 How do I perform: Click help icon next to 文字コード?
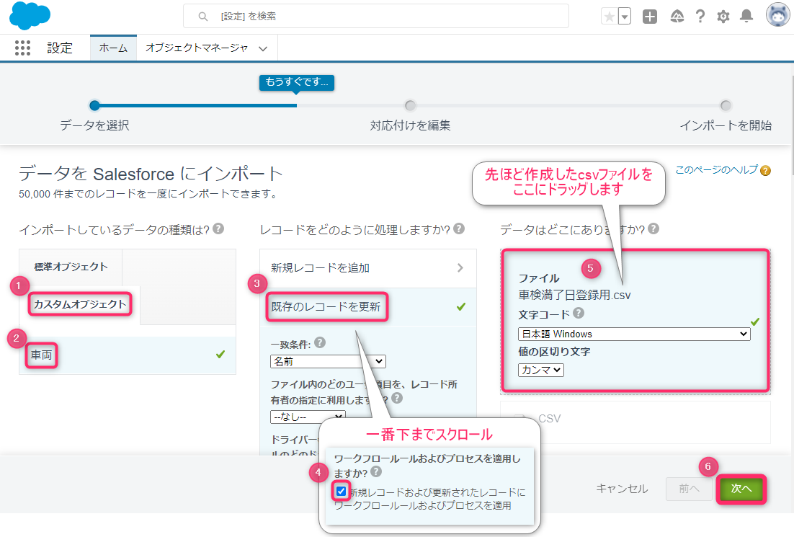[579, 313]
